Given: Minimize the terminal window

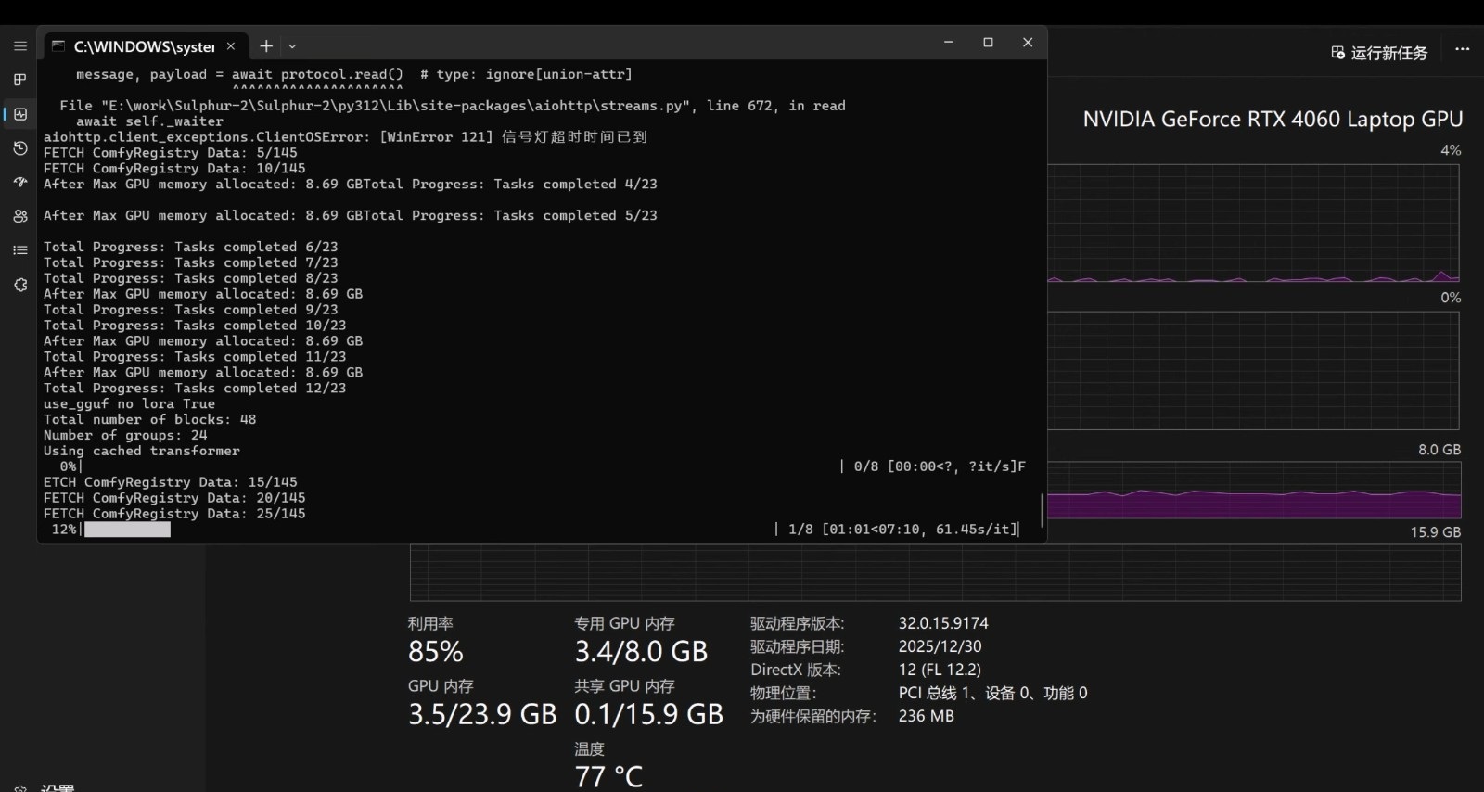Looking at the screenshot, I should pyautogui.click(x=949, y=43).
